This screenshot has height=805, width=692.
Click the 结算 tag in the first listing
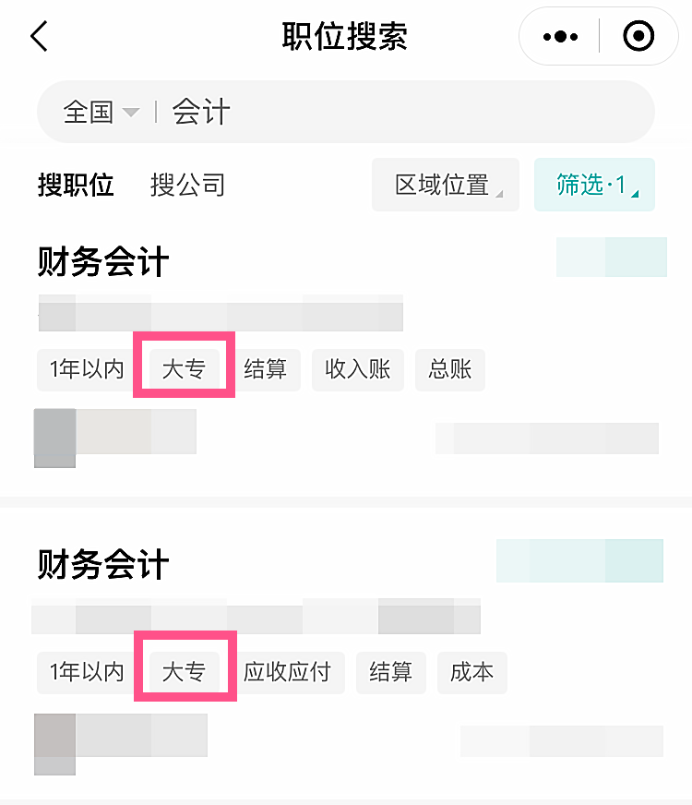(268, 369)
